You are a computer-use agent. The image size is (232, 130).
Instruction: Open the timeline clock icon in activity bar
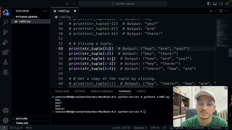coord(5,72)
